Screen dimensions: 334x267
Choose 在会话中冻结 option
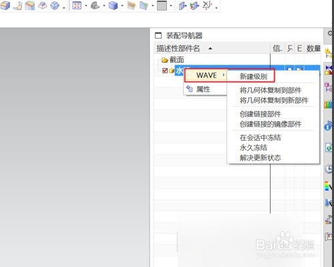click(261, 138)
